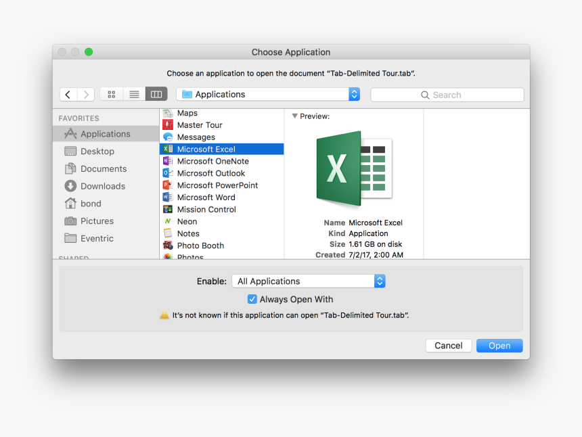Select Downloads in the sidebar
The height and width of the screenshot is (437, 582).
click(106, 186)
